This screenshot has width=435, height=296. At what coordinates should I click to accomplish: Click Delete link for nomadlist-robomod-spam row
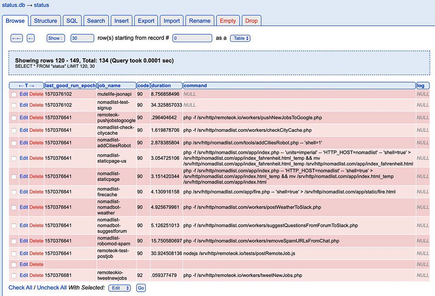37,241
